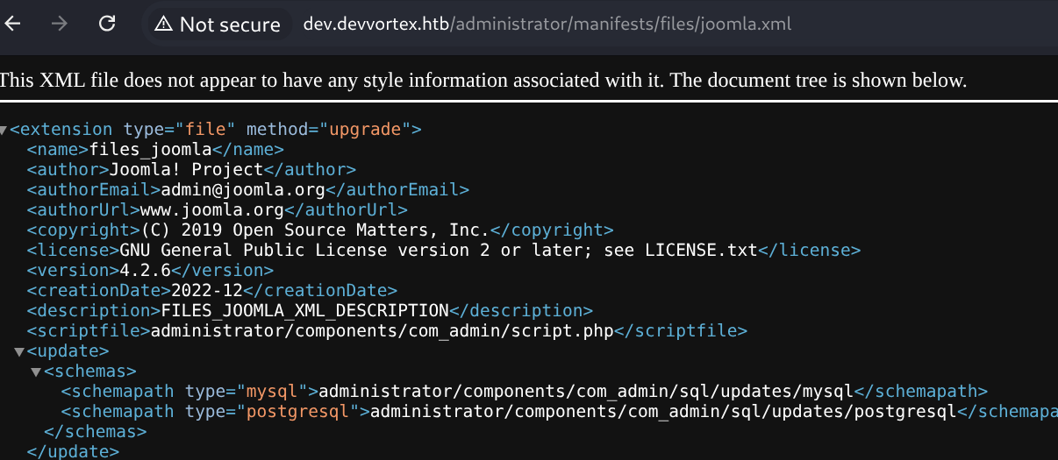Collapse the schemas node triangle
This screenshot has height=460, width=1058.
36,372
